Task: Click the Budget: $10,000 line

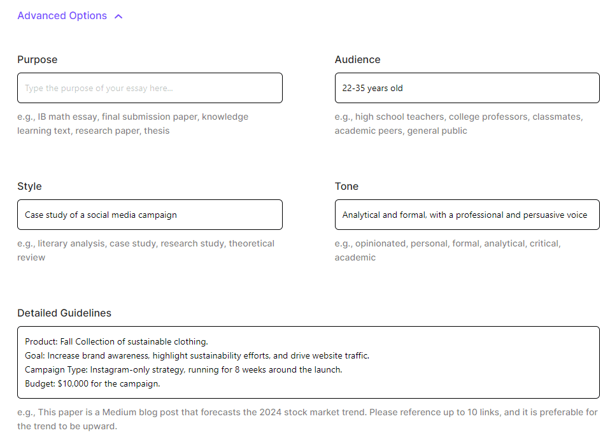Action: pos(92,384)
